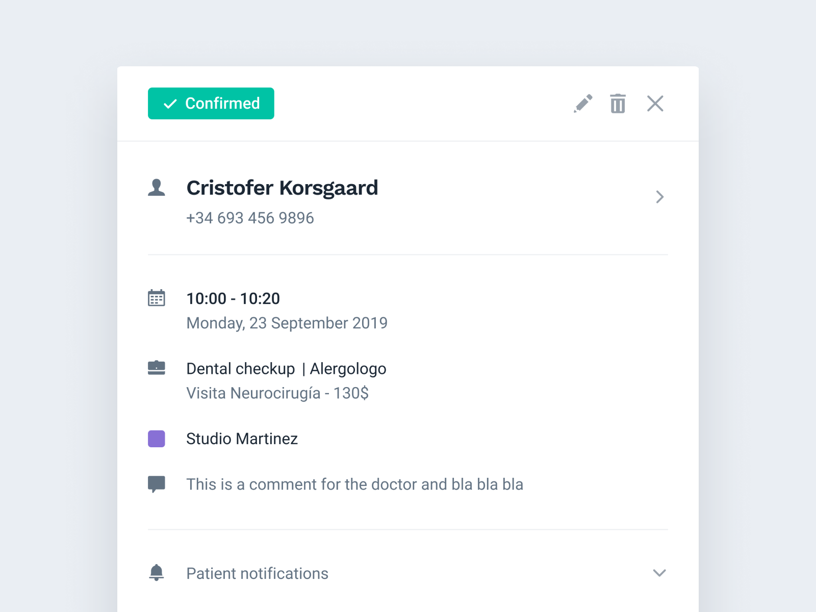The width and height of the screenshot is (816, 612).
Task: Click the checkmark inside the Confirmed badge
Action: tap(170, 104)
